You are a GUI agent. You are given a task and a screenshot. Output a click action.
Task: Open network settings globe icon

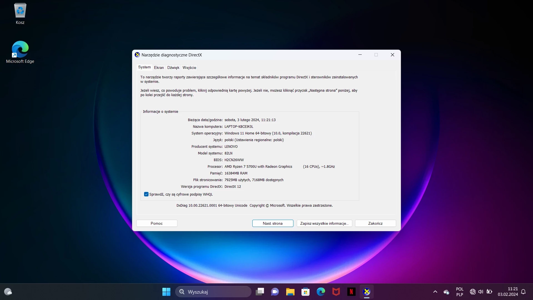tap(472, 292)
